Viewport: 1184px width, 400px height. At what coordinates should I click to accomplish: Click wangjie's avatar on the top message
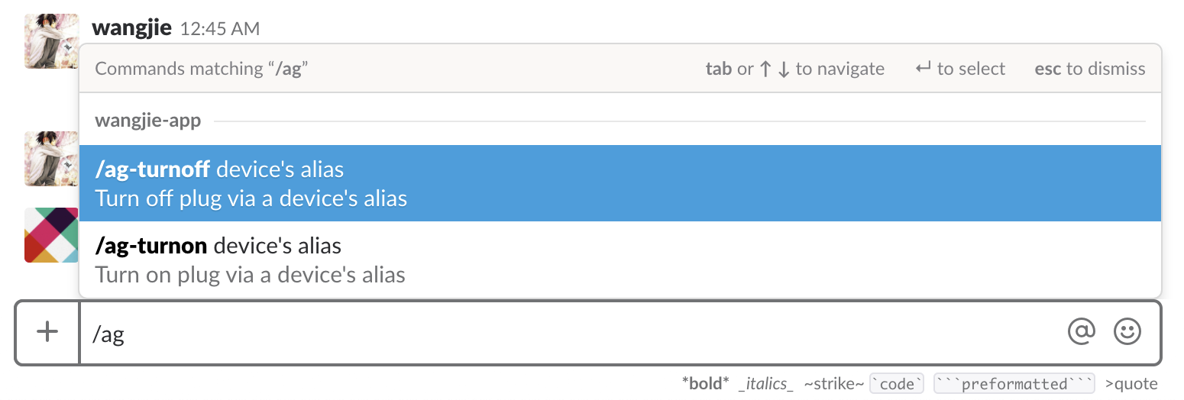click(51, 41)
